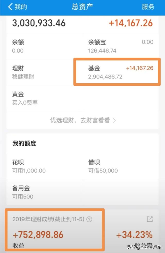Open the 基金 funds entry
Viewport: 165px width, 253px height.
tap(120, 72)
